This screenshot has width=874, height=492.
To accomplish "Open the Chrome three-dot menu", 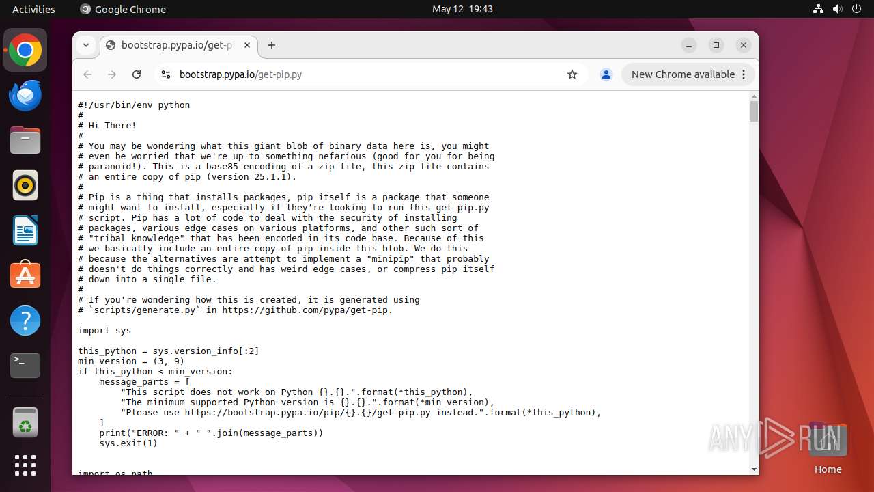I will [744, 74].
